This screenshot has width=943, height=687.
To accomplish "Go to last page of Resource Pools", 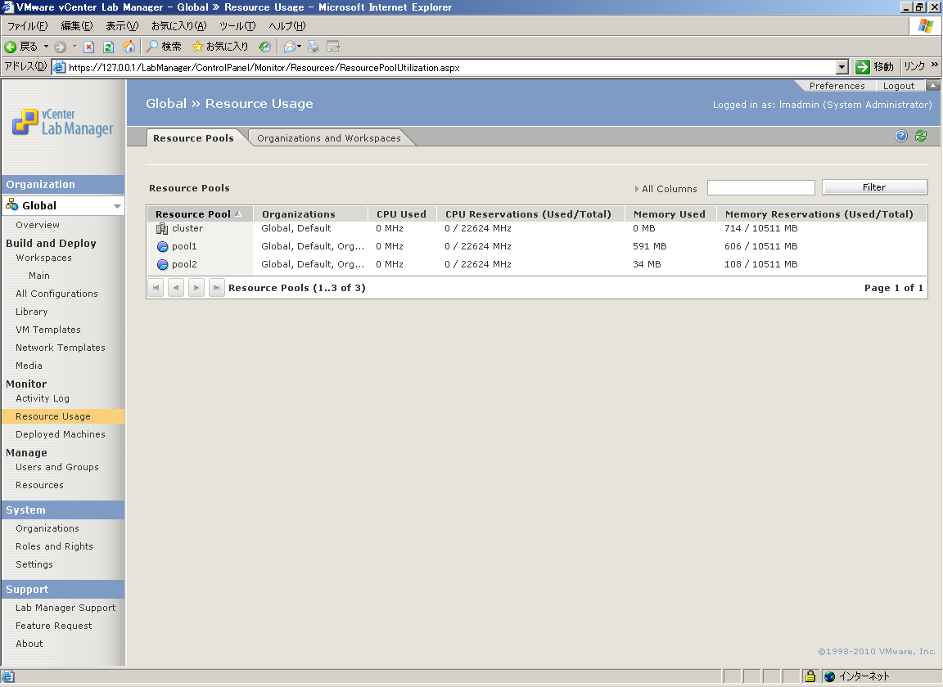I will [216, 288].
